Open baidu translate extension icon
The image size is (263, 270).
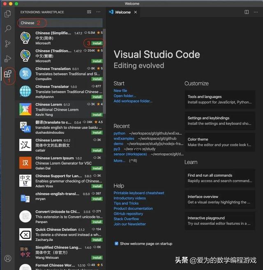(25, 127)
